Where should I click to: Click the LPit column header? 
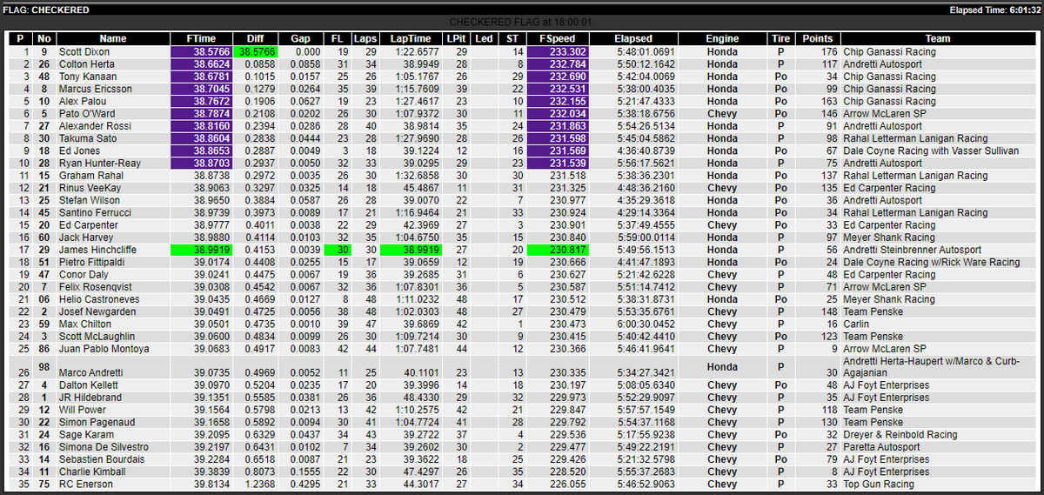coord(456,39)
